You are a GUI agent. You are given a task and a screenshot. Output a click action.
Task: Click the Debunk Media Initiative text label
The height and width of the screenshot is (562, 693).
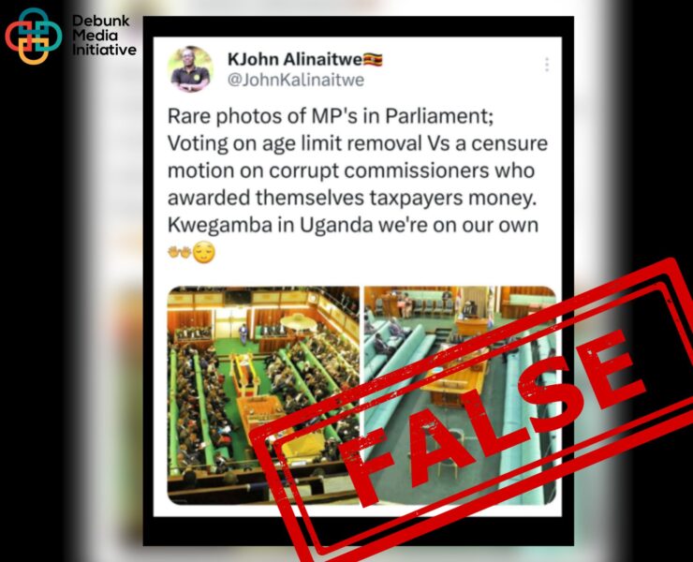pyautogui.click(x=104, y=36)
